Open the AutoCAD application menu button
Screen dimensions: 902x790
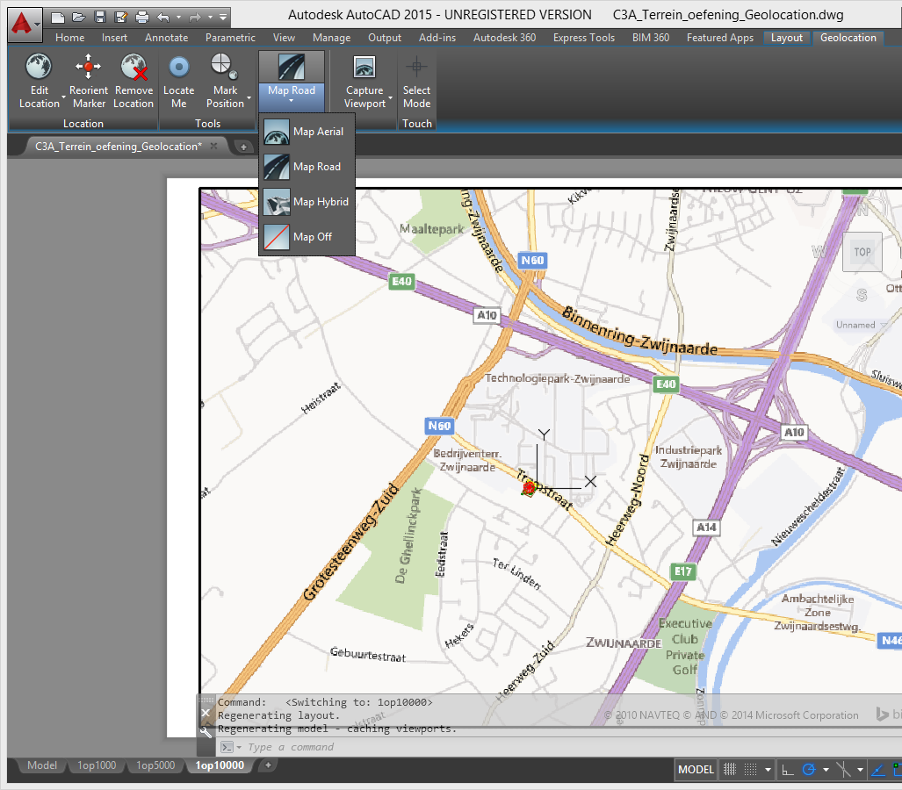[25, 25]
